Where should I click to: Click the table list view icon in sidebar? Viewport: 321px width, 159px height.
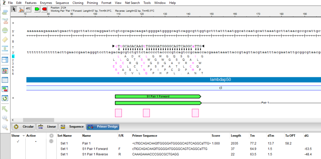(5, 80)
